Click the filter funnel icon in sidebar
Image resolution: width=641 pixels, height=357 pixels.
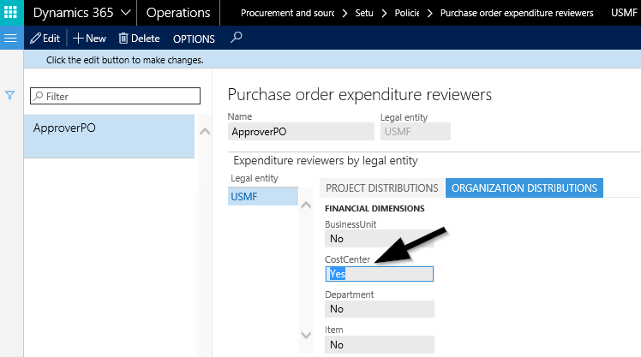11,96
